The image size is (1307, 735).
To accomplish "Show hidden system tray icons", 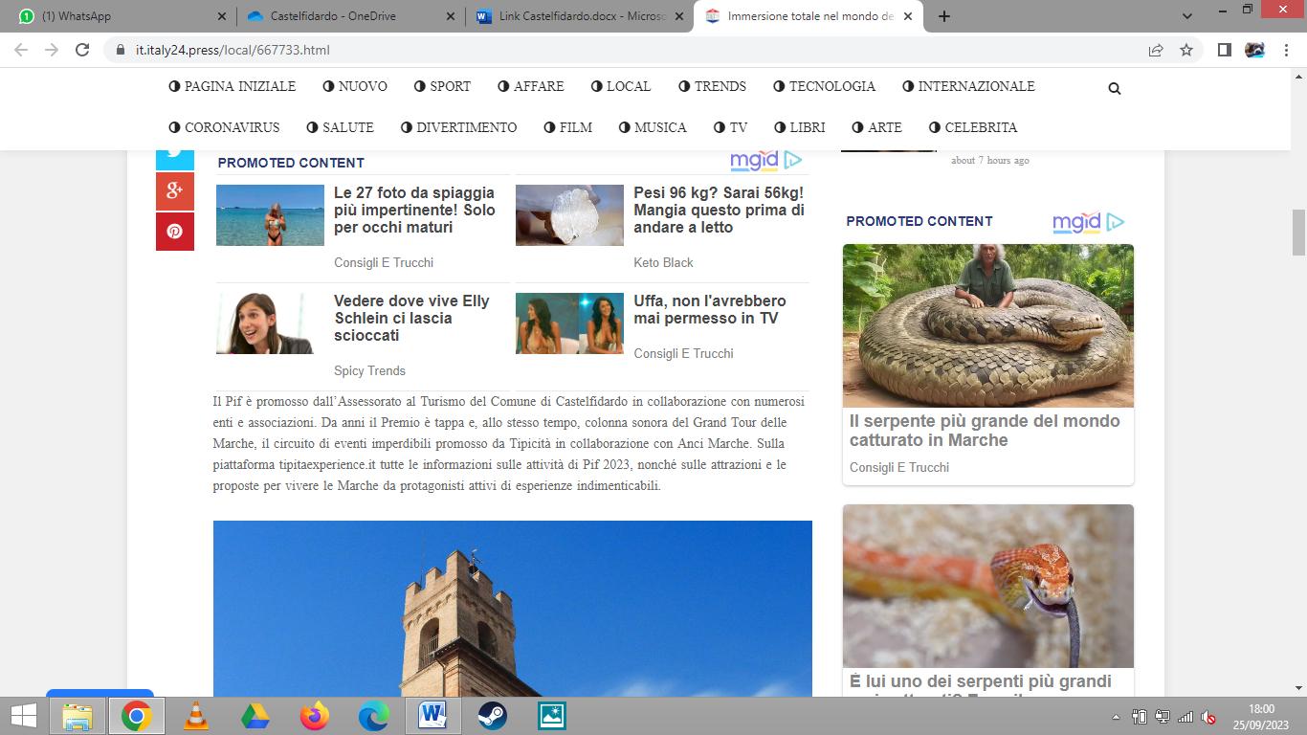I will [x=1116, y=717].
